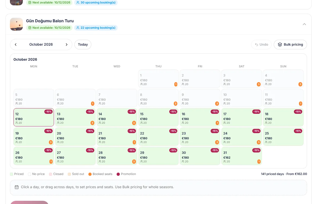Click the booked seats badge on October 19
Screen dimensions: 317x204
pyautogui.click(x=51, y=142)
